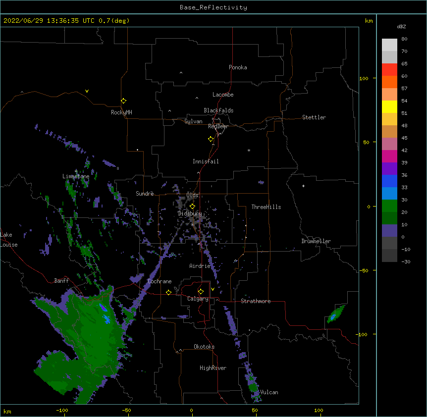The image size is (427, 417).
Task: Click the Base_Reflectivity title
Action: click(x=213, y=7)
